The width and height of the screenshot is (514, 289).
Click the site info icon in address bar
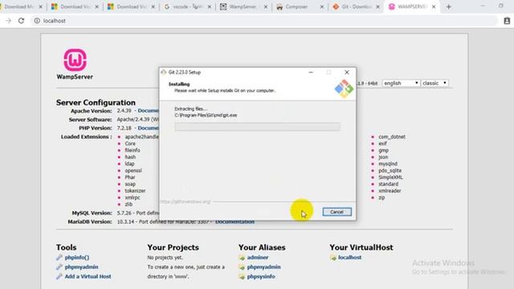[x=37, y=21]
